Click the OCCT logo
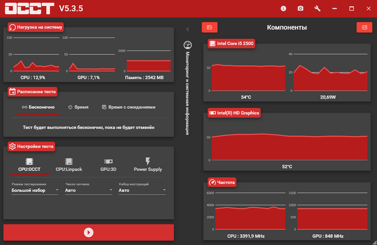Screen dimensions: 377x245 coord(30,9)
